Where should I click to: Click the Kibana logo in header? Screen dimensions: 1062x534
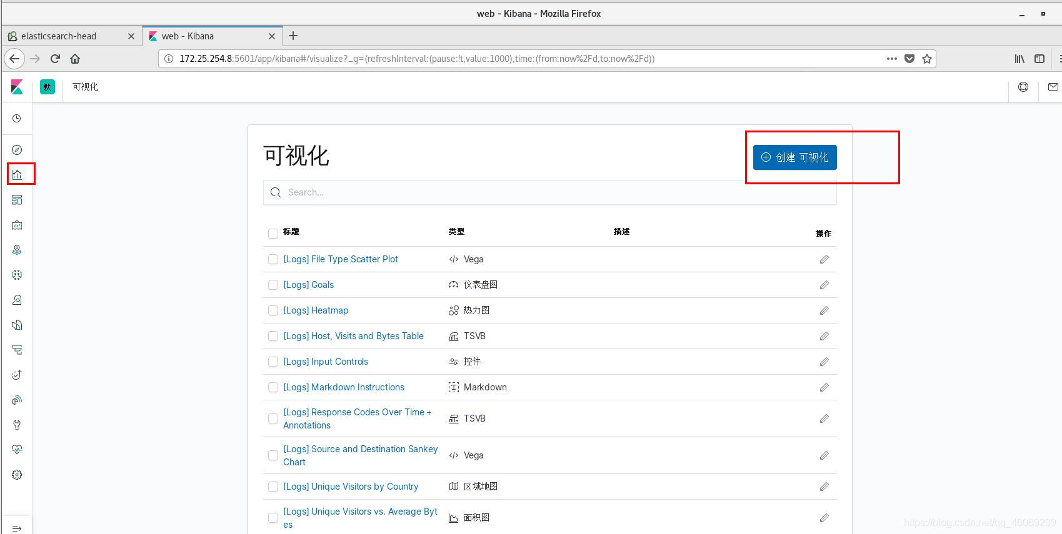tap(17, 87)
